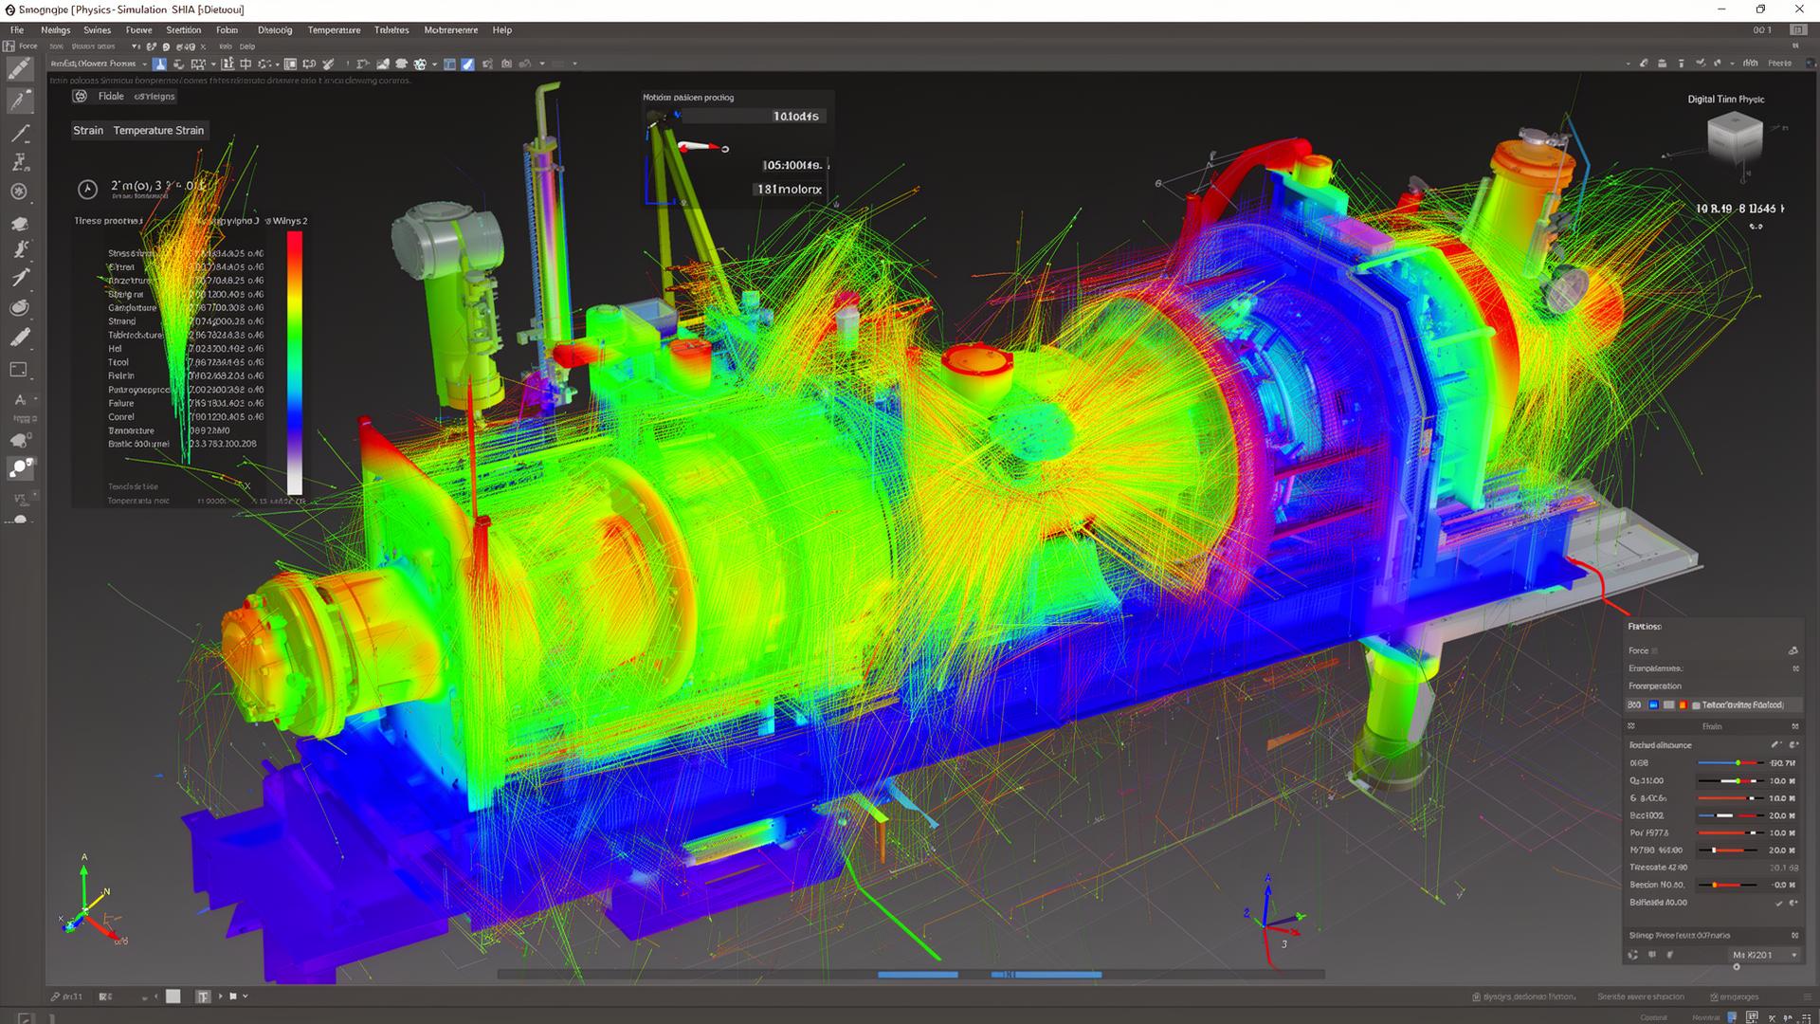1820x1024 pixels.
Task: Open the M± K9201 dropdown
Action: coord(1765,955)
